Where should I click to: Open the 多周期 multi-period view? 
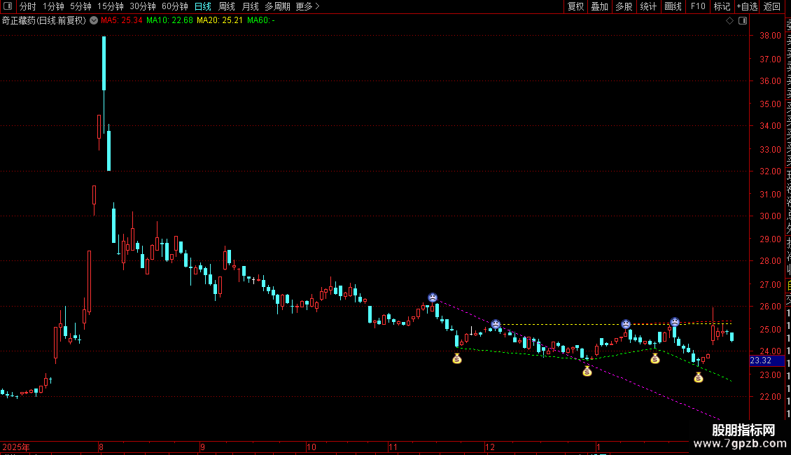click(277, 6)
